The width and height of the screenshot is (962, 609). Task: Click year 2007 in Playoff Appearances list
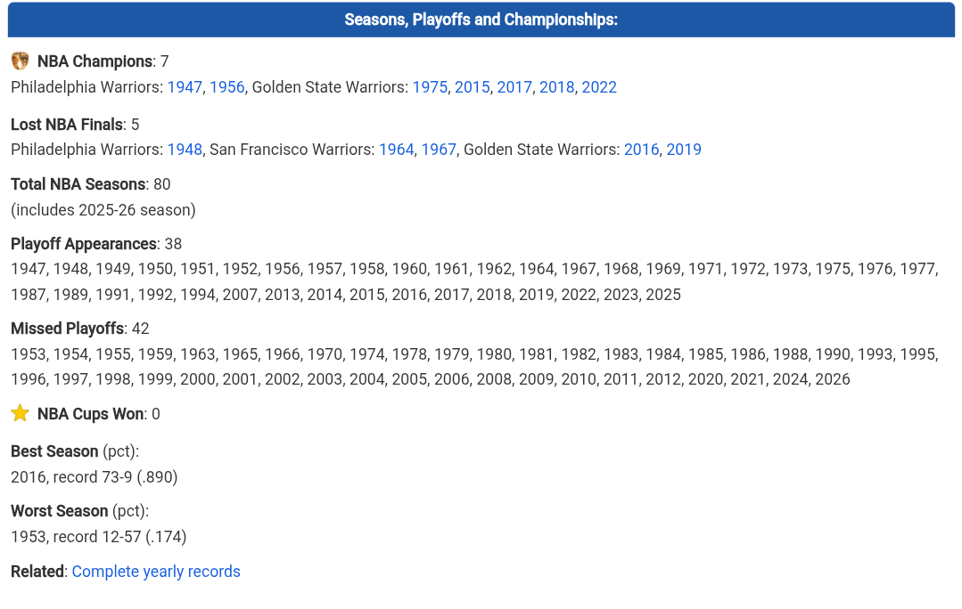tap(240, 295)
